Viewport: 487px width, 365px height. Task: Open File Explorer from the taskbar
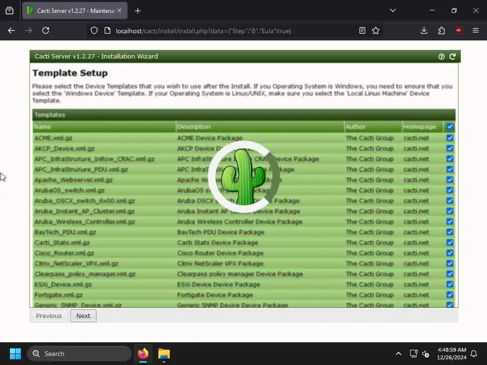coord(164,354)
